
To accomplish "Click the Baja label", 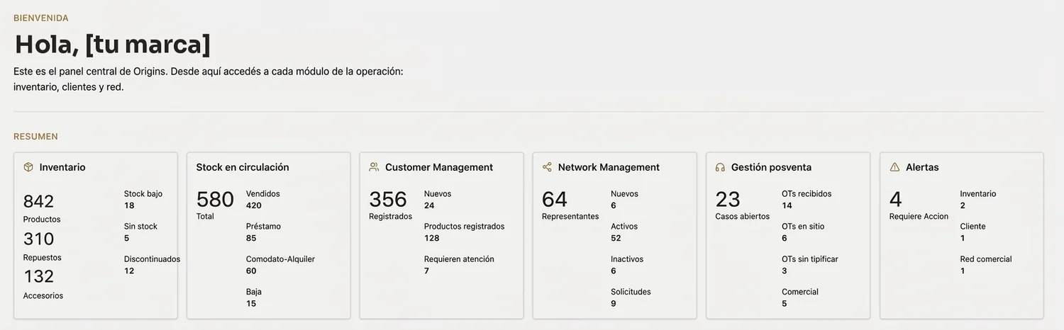I will click(254, 292).
